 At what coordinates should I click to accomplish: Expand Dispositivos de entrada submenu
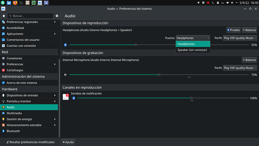tap(55, 95)
